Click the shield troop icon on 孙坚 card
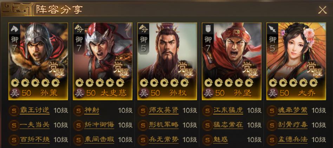 (208, 28)
